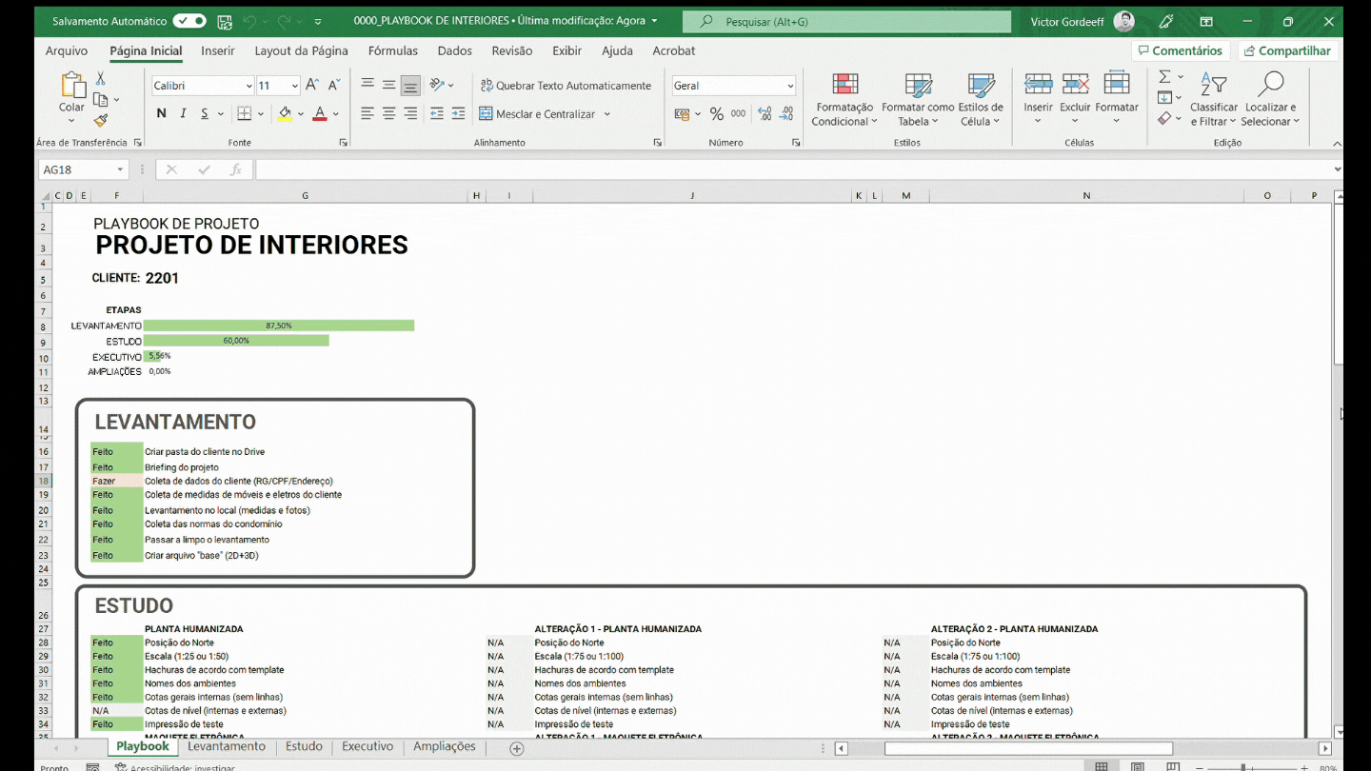The image size is (1371, 771).
Task: Open the Mesclar e Centralizar dropdown arrow
Action: 606,114
